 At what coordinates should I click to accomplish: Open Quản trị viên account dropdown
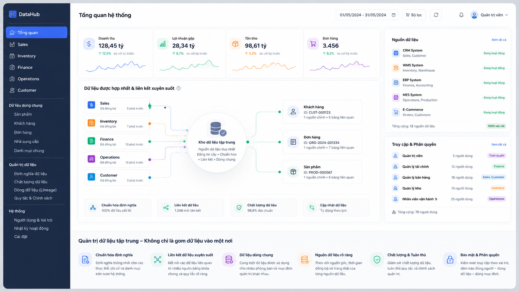point(490,15)
